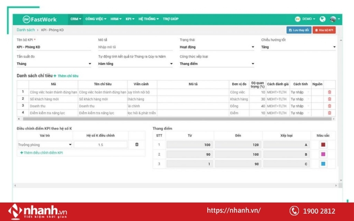Click the Xếp loại C field
This screenshot has width=354, height=221.
286,164
